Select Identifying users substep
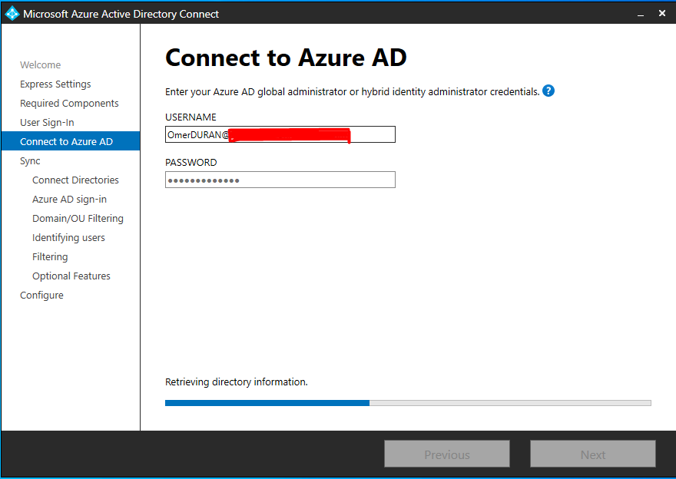Image resolution: width=676 pixels, height=479 pixels. tap(68, 238)
